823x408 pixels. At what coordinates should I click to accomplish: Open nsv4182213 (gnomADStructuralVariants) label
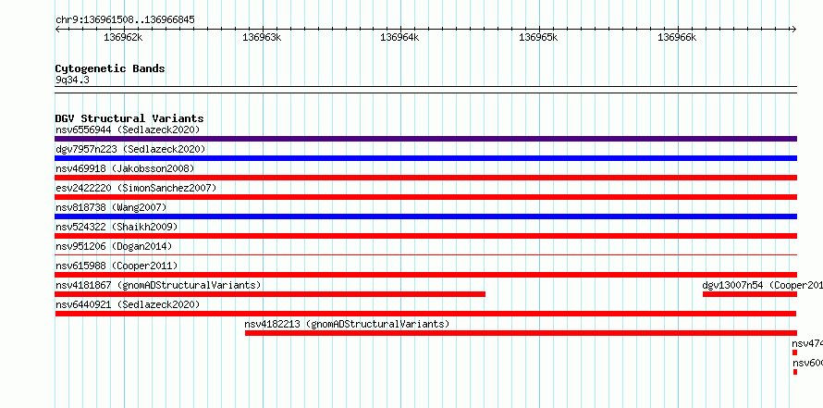[347, 324]
